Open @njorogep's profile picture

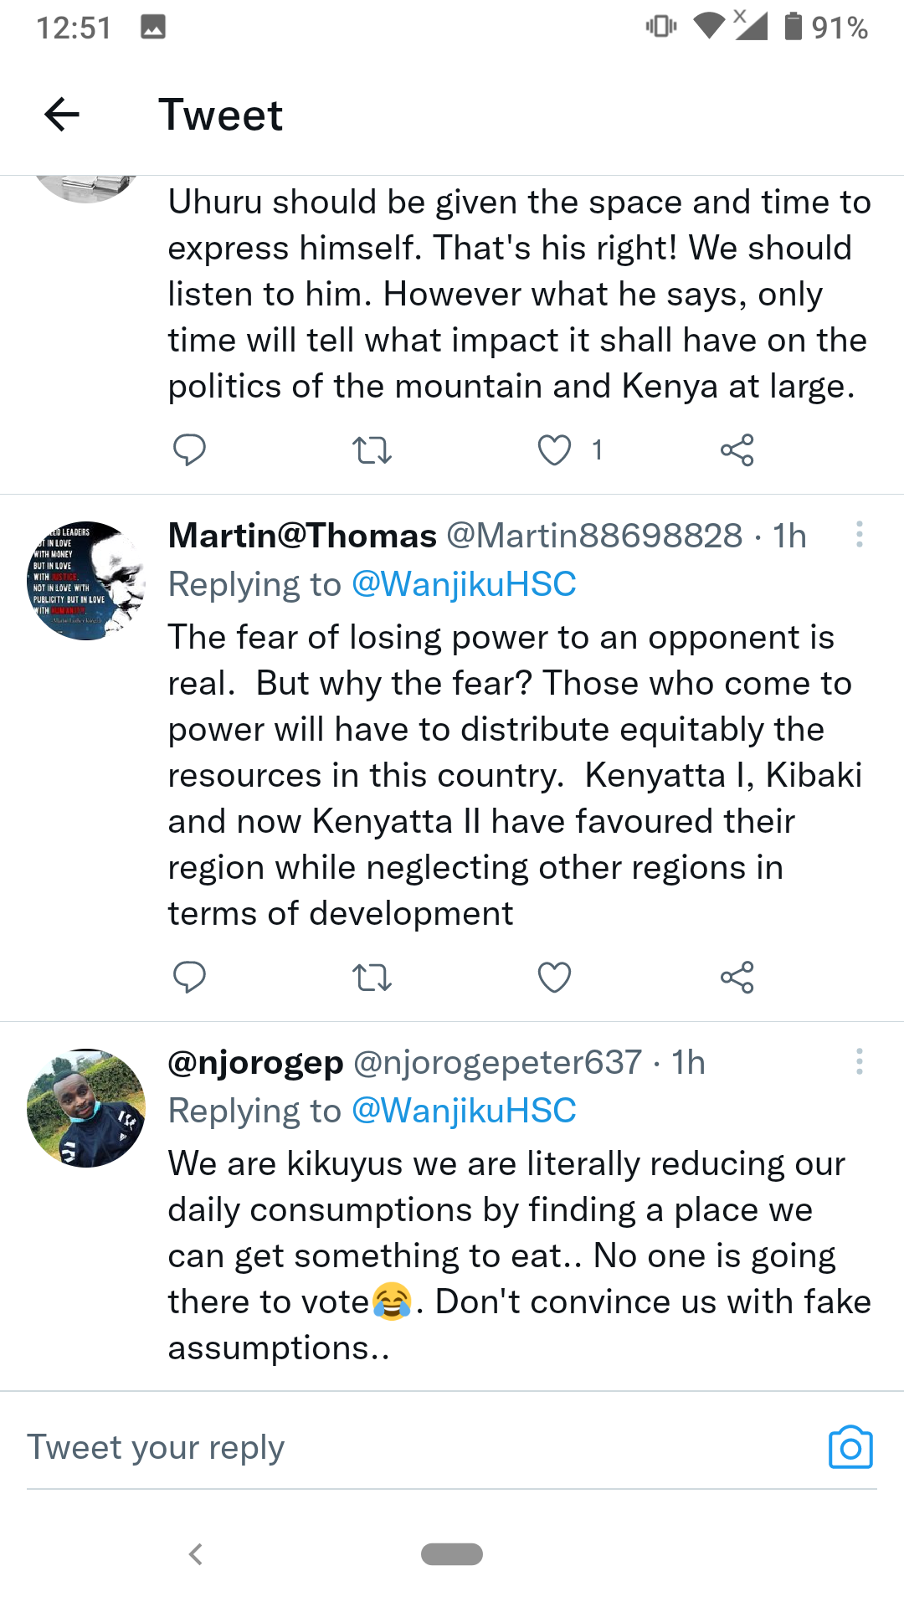tap(85, 1107)
